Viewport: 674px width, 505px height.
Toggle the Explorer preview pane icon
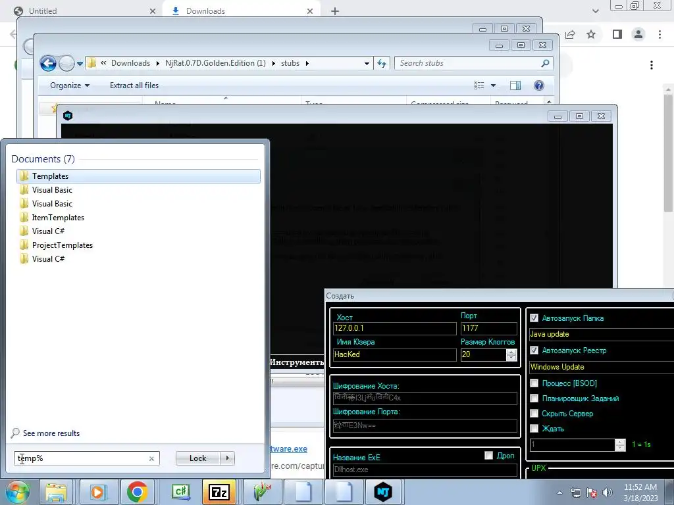[515, 85]
